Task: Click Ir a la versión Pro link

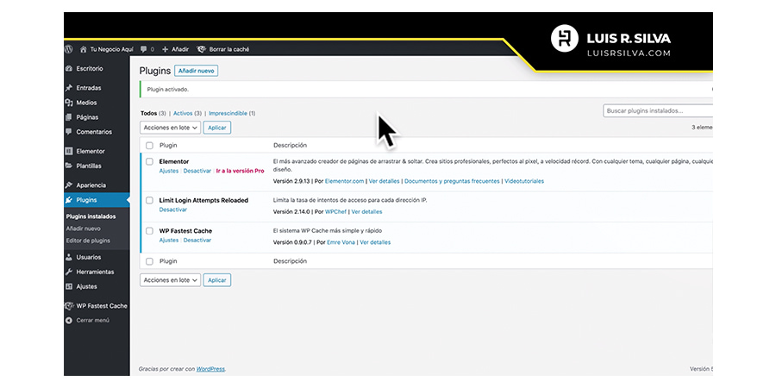Action: pos(240,171)
